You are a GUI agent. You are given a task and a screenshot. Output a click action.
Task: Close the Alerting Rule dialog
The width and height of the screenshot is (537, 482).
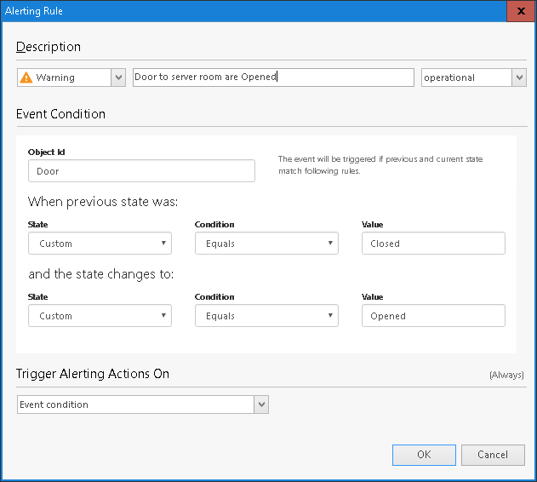(521, 11)
